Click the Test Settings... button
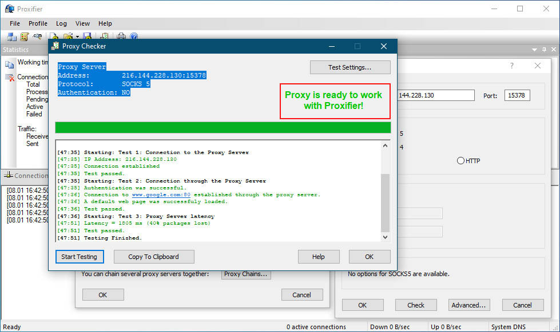Viewport: 560px width, 332px height. click(x=350, y=67)
